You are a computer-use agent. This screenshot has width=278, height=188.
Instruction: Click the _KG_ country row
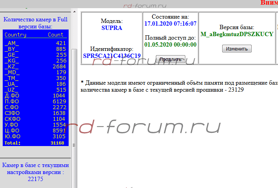(x=35, y=61)
